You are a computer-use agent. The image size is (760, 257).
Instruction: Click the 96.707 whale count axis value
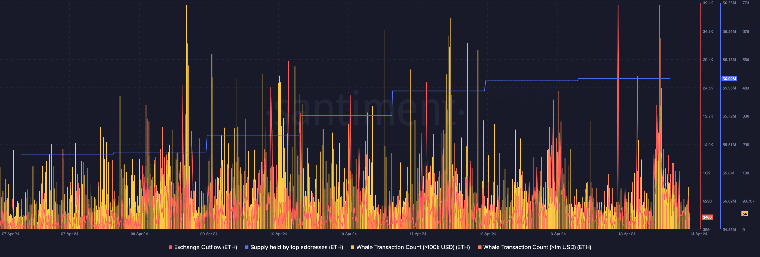point(748,201)
